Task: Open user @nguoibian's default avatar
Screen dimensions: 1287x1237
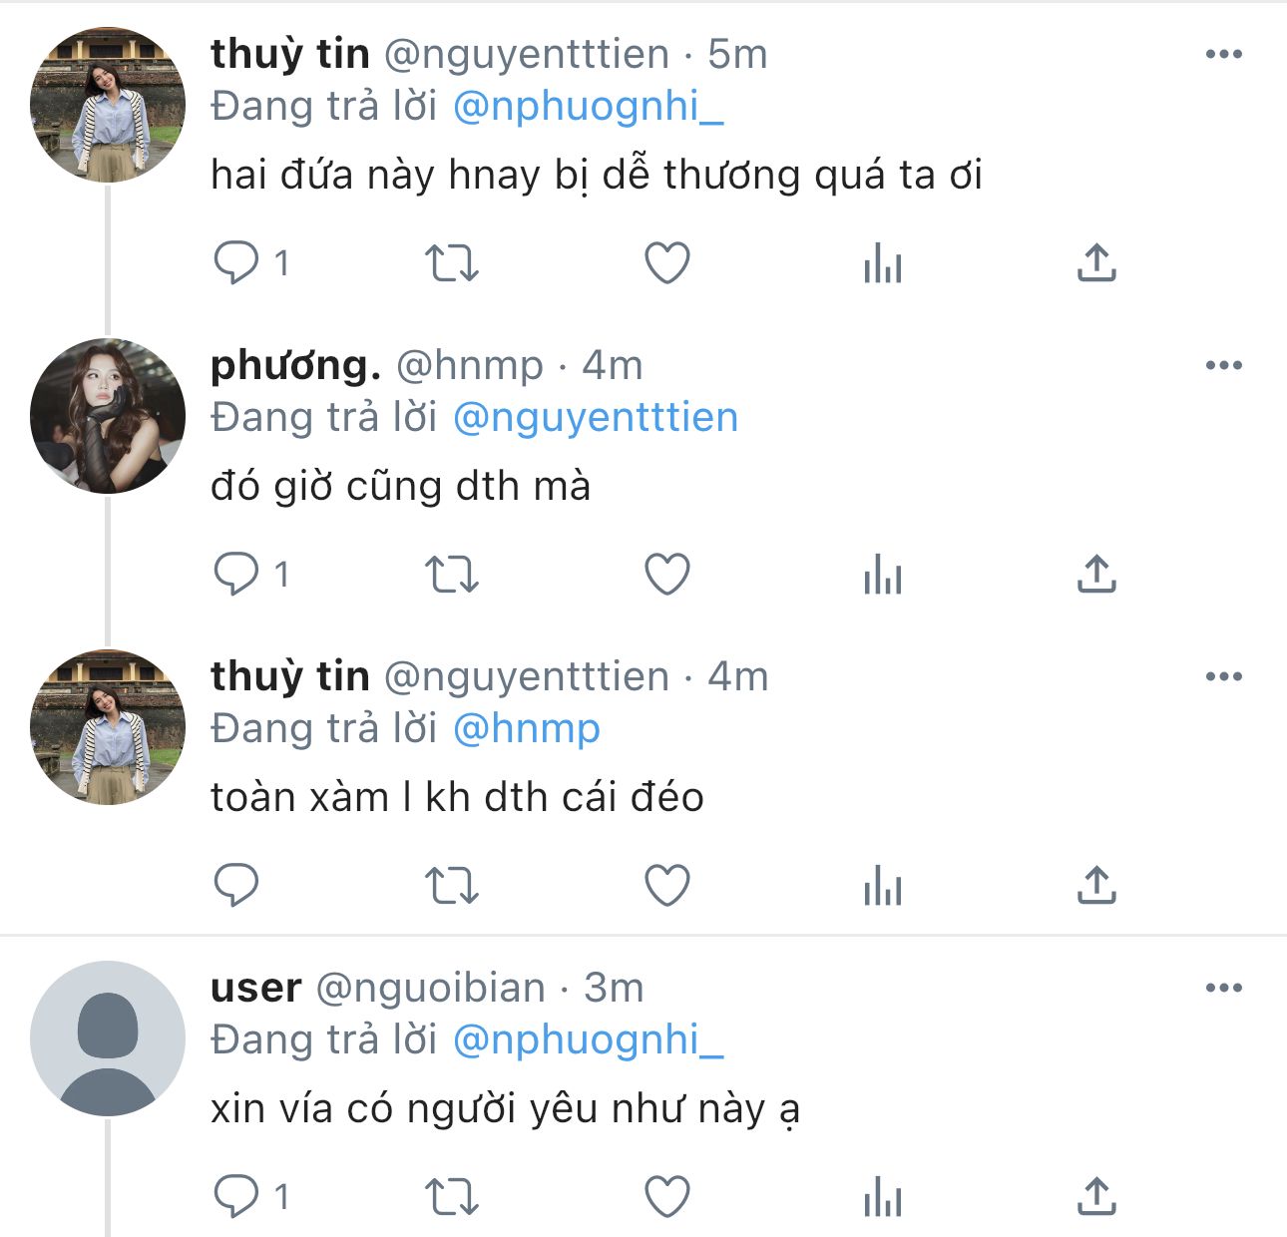Action: coord(108,1038)
